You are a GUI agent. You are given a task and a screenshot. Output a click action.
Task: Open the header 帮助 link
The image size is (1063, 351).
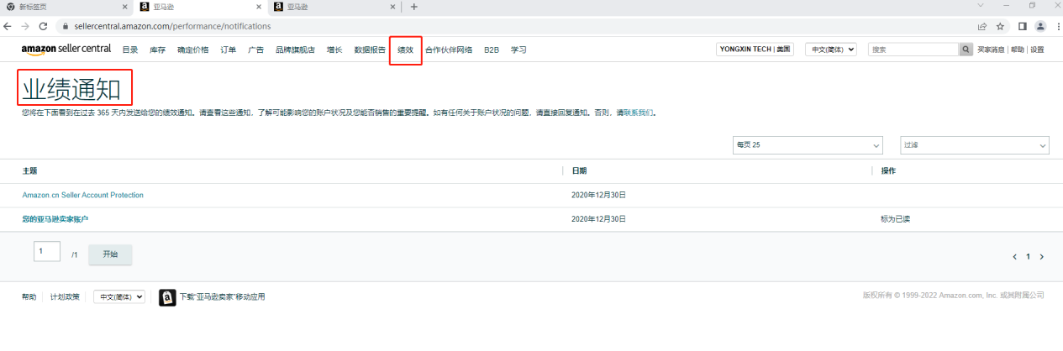1018,50
